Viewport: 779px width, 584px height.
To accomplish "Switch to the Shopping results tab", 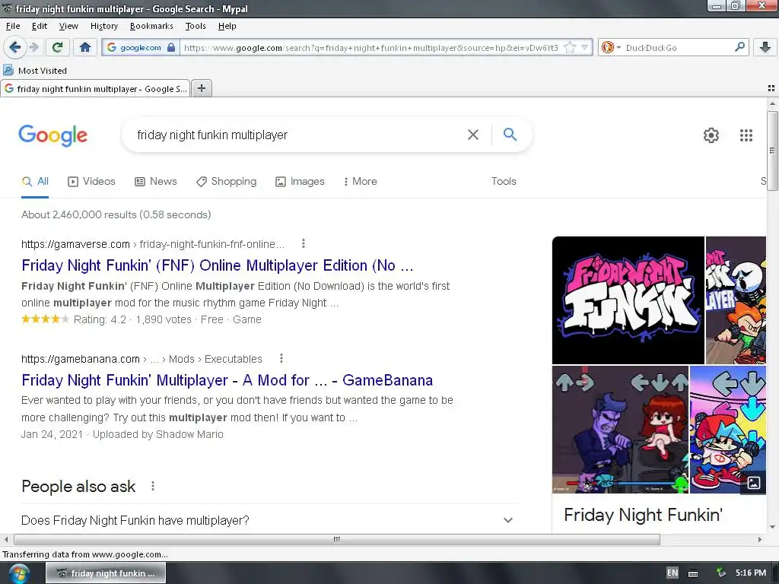I will pyautogui.click(x=227, y=181).
